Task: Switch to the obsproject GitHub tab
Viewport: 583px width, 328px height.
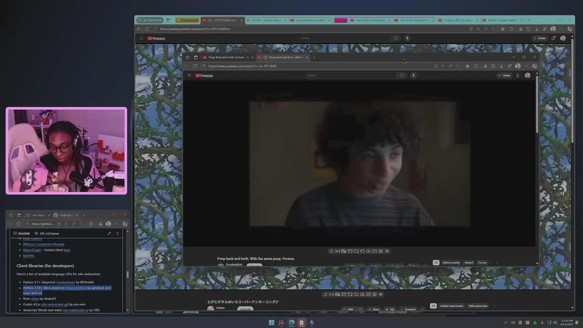Action: (66, 215)
